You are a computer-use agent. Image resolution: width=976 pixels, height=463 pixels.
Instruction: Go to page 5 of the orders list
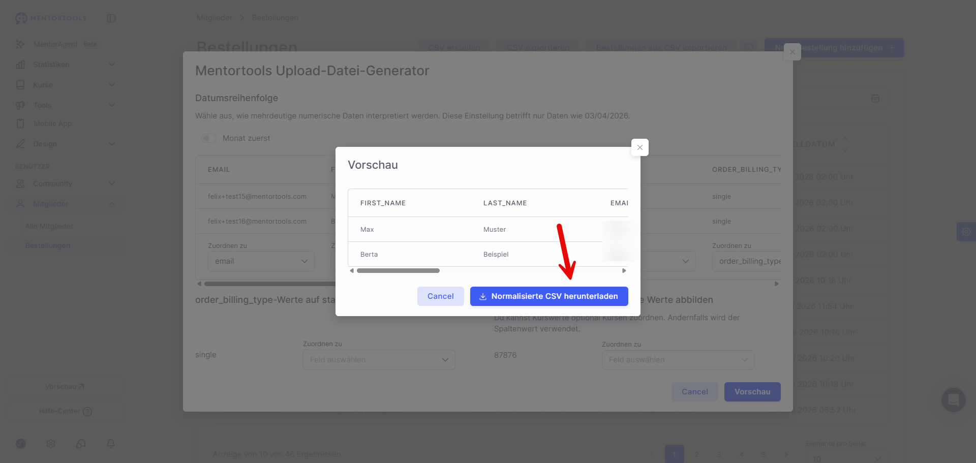point(764,454)
